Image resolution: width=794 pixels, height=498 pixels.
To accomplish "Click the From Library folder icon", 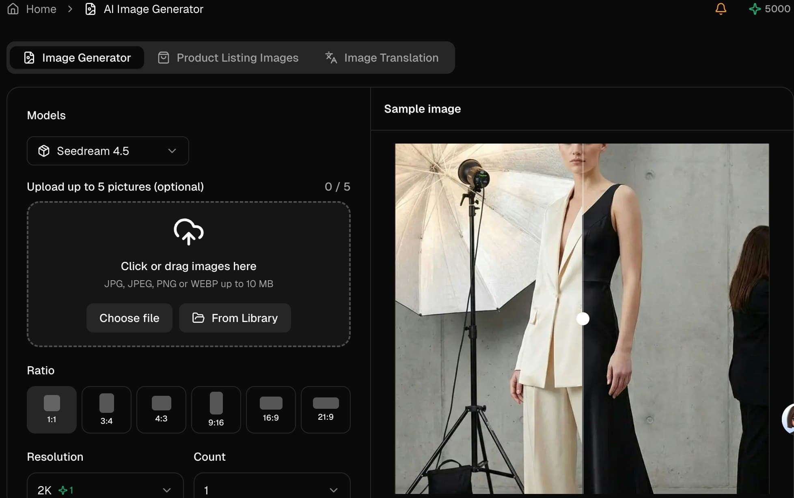I will coord(198,318).
